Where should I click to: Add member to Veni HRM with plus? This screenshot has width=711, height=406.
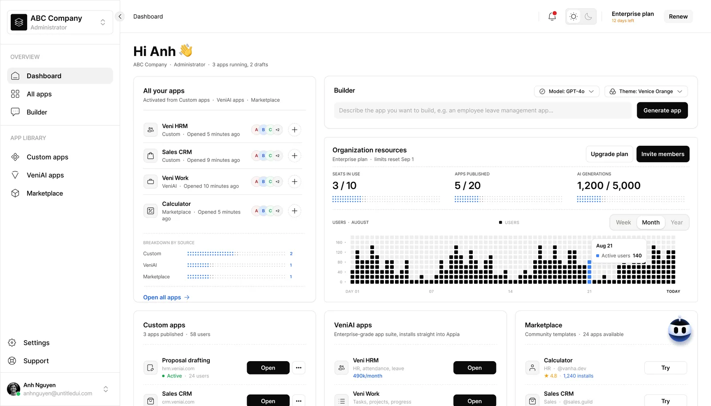pyautogui.click(x=295, y=130)
